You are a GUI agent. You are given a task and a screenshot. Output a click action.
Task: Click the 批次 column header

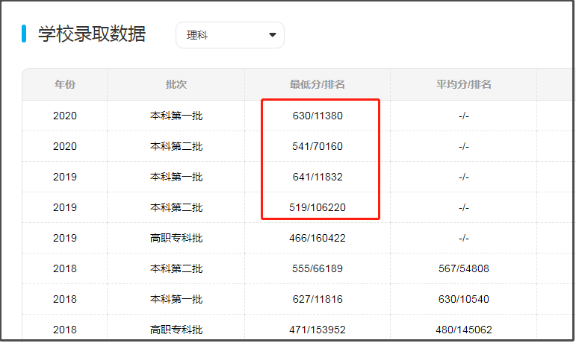[176, 85]
